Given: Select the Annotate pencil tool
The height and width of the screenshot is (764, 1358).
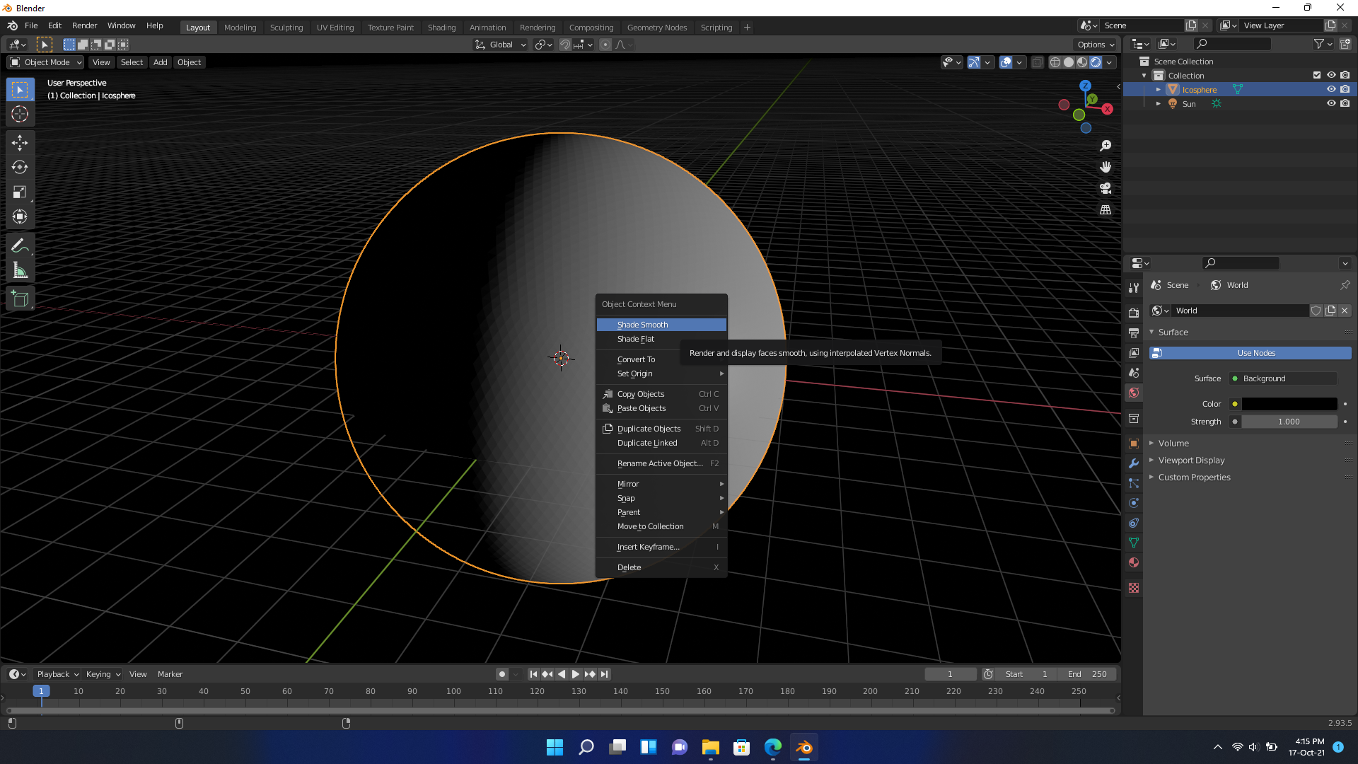Looking at the screenshot, I should 20,245.
